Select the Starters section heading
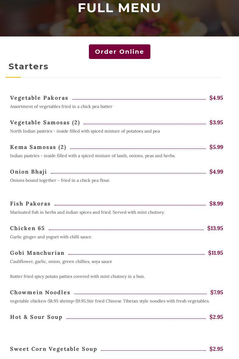The image size is (239, 359). click(28, 66)
